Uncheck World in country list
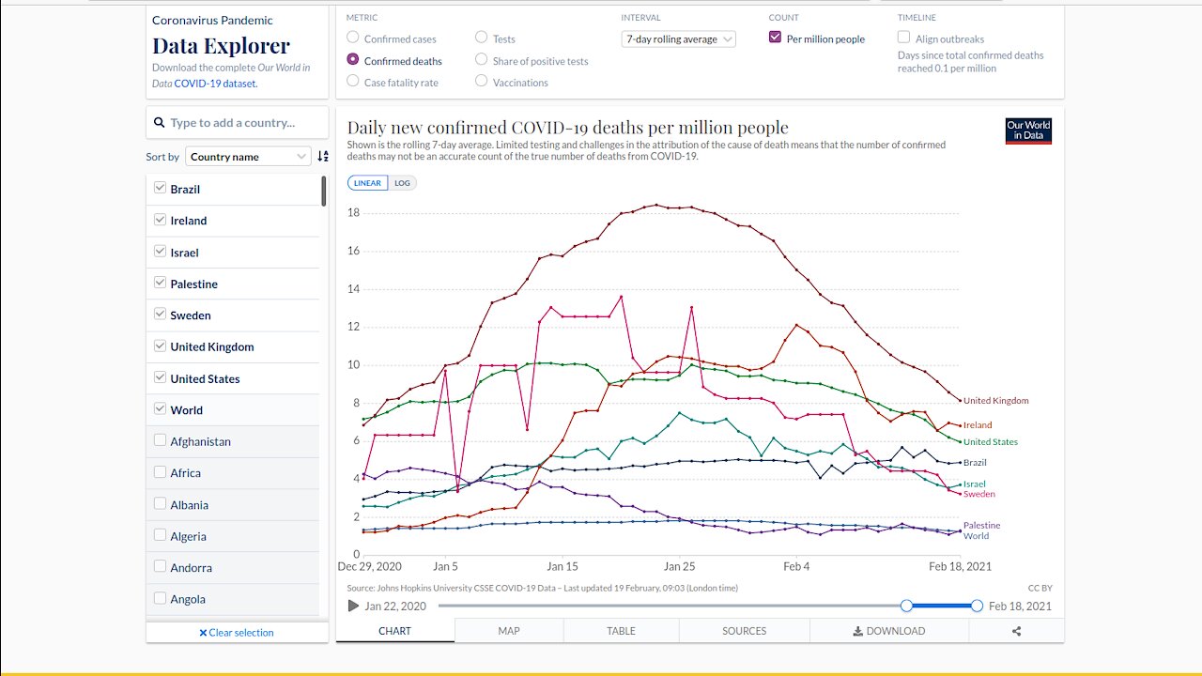The width and height of the screenshot is (1202, 676). coord(160,409)
